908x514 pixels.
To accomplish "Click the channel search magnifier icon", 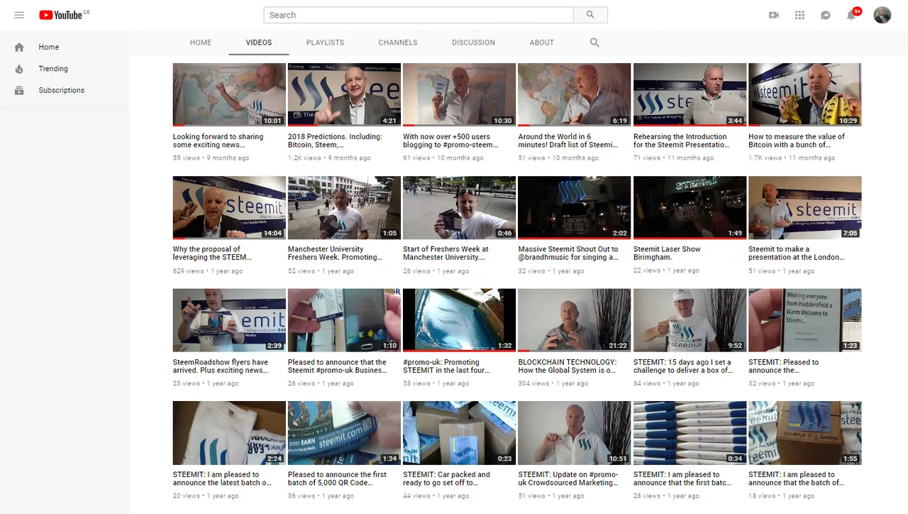I will (x=594, y=43).
